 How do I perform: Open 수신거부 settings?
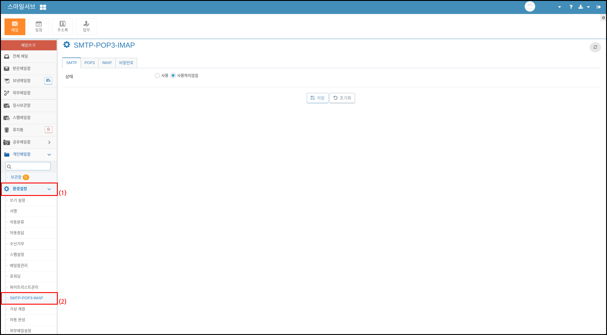(17, 244)
